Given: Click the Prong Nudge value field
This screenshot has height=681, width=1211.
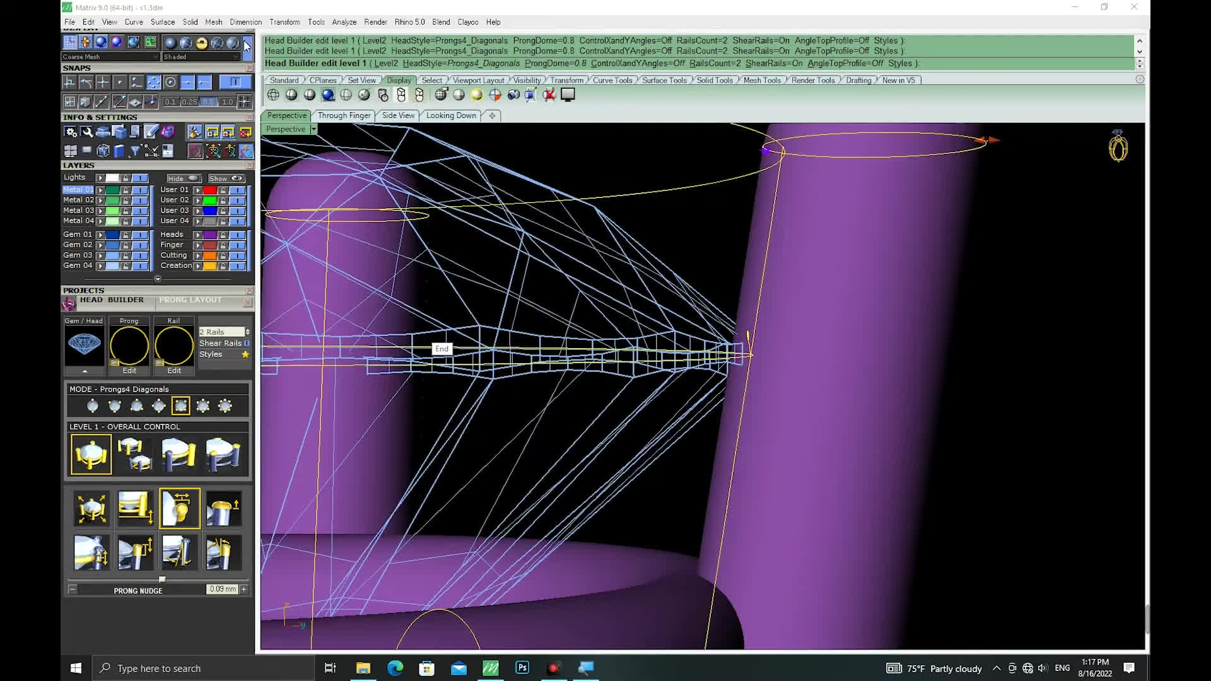Looking at the screenshot, I should pyautogui.click(x=221, y=589).
